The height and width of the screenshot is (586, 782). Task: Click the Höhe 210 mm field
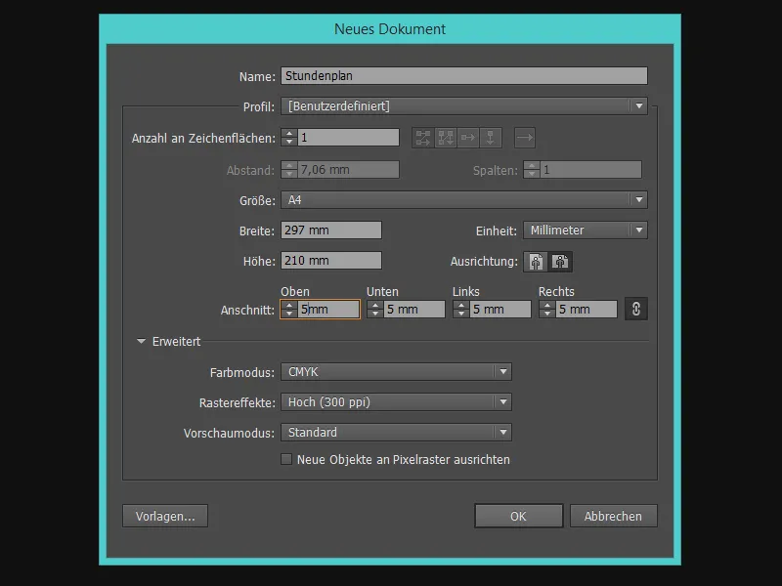[331, 260]
